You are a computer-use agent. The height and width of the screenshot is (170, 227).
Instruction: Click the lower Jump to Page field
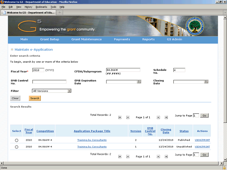(x=196, y=155)
